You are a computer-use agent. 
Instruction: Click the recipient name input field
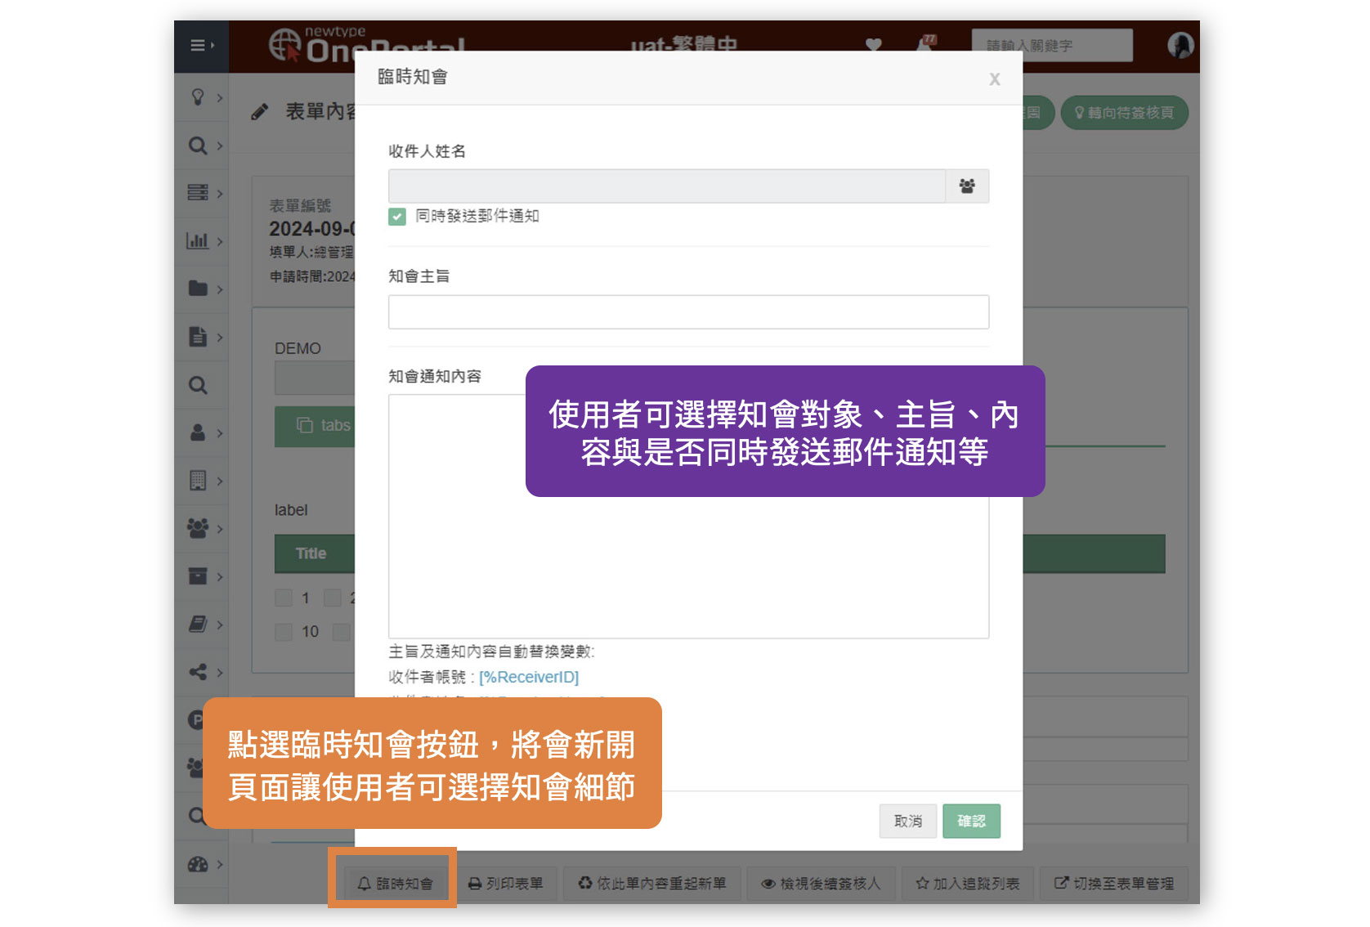[666, 186]
